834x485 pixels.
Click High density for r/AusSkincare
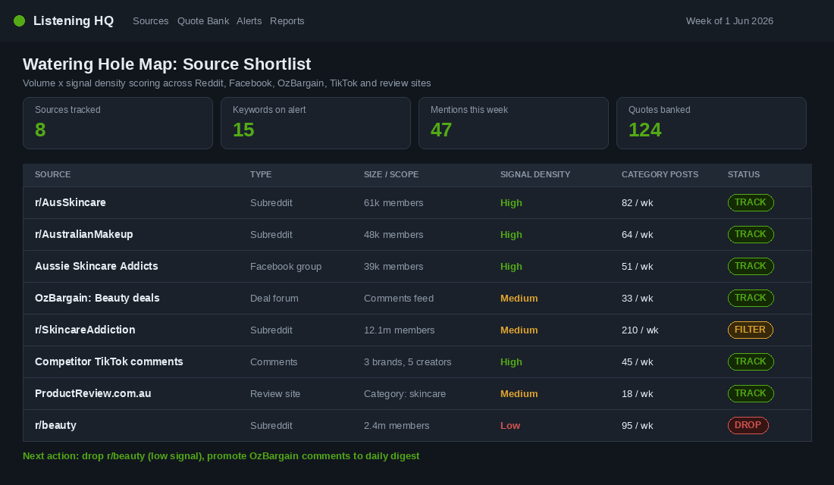coord(511,202)
